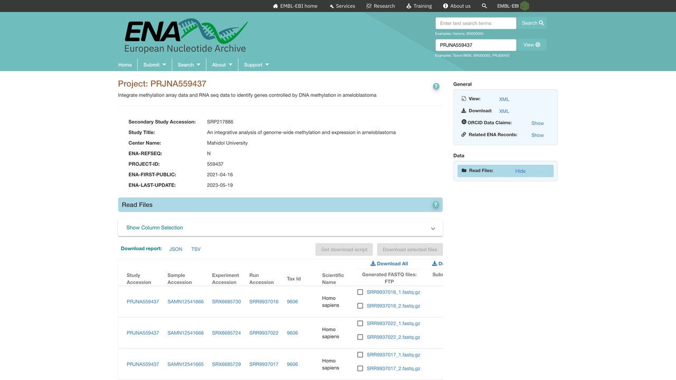
Task: Click the Download All icon link
Action: [x=389, y=263]
